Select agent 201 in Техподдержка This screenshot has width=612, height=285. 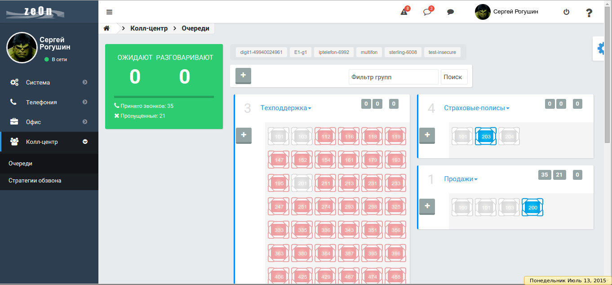click(302, 183)
